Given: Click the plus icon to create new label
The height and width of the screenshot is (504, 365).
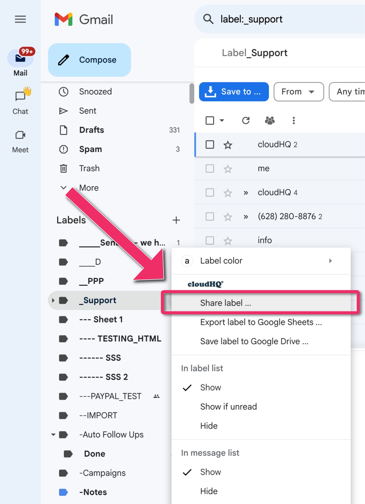Looking at the screenshot, I should click(x=176, y=220).
